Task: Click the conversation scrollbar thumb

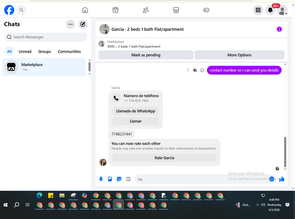Action: [285, 152]
